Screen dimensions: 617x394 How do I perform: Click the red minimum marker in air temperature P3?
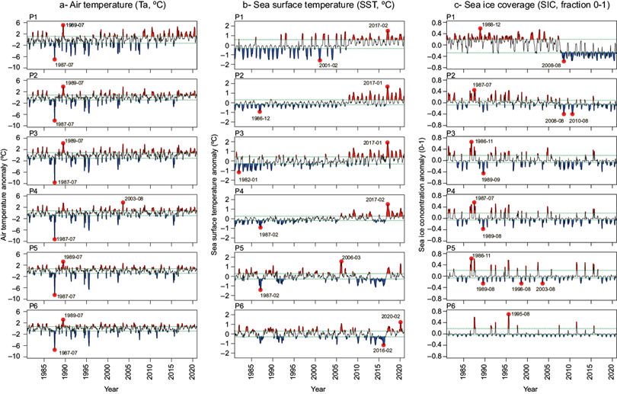(x=54, y=182)
